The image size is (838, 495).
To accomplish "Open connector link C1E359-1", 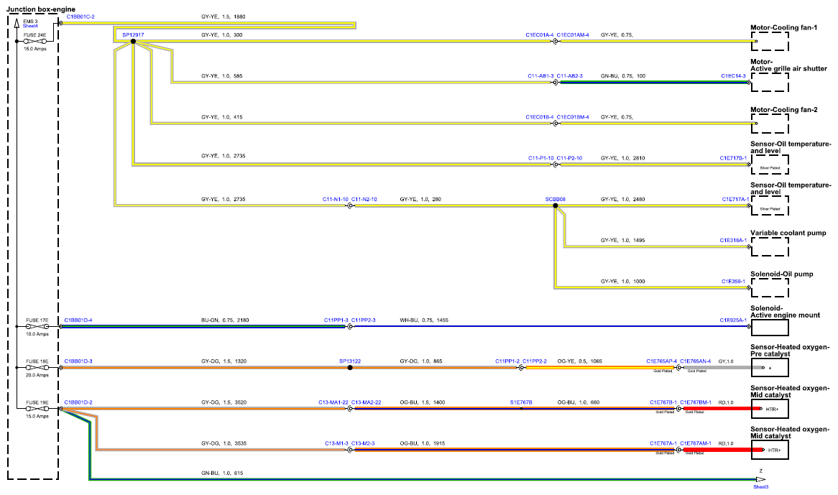I will 733,282.
